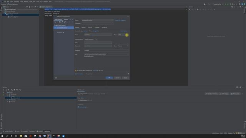Click the help question mark in the dialog

coord(56,78)
